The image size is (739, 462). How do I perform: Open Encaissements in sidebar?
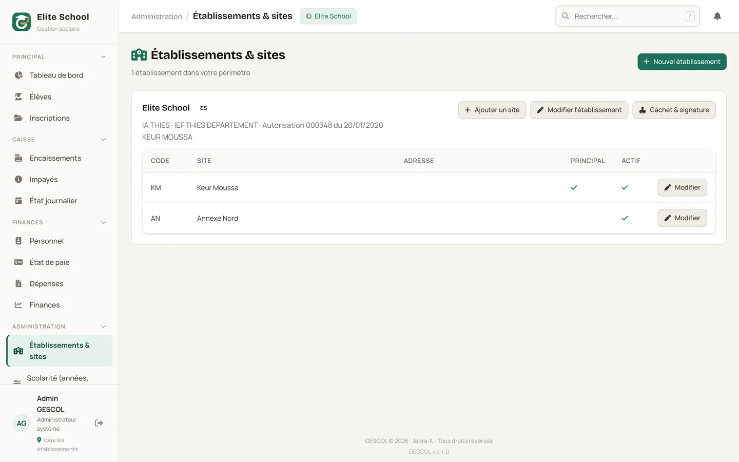(x=59, y=158)
